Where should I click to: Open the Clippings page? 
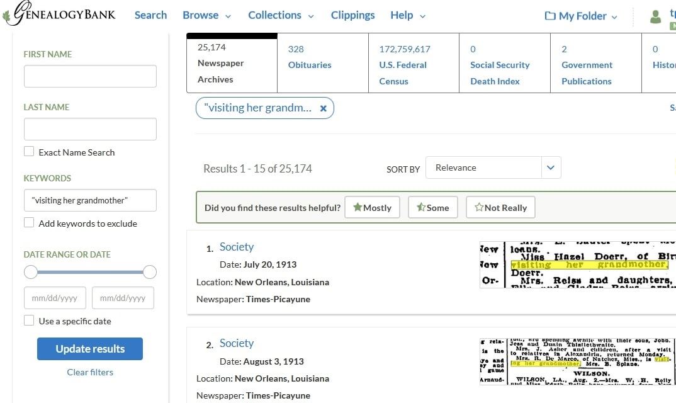352,15
